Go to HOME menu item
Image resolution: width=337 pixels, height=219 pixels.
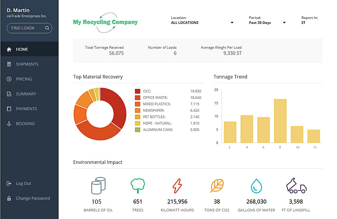[29, 49]
